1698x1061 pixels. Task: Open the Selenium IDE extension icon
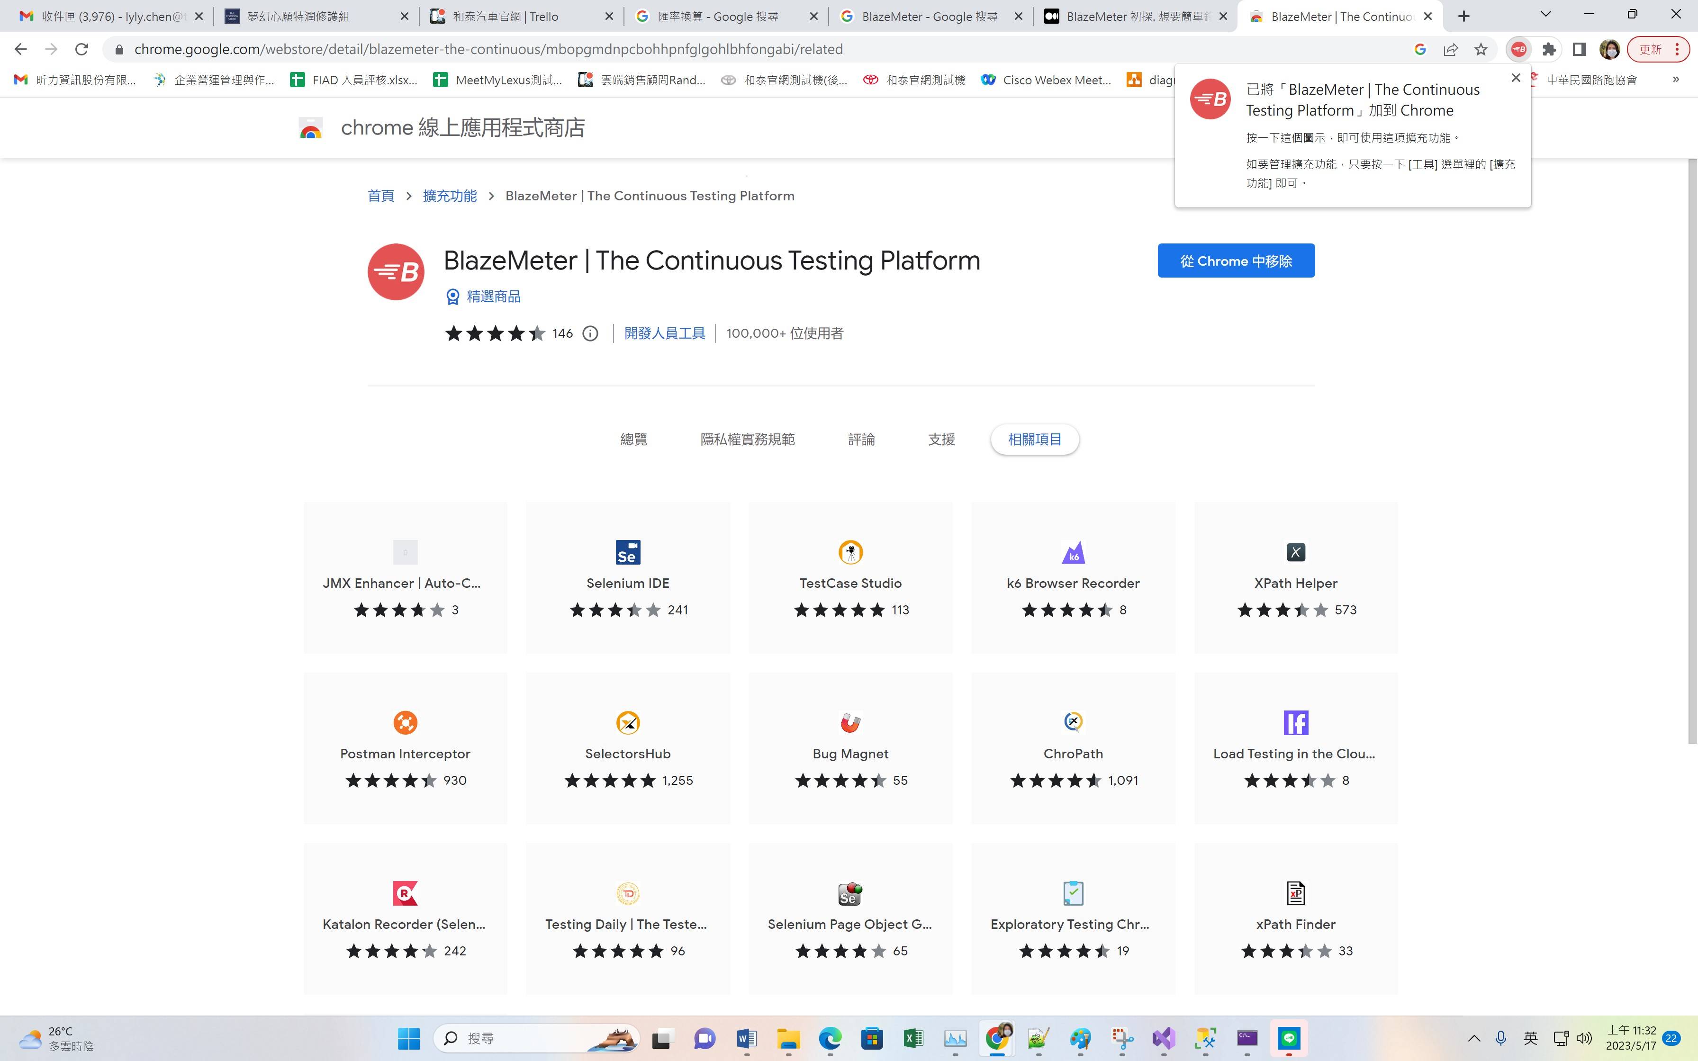pyautogui.click(x=627, y=552)
